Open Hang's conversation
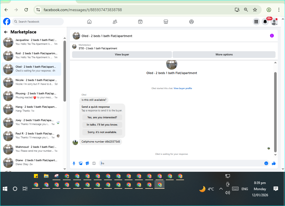The width and height of the screenshot is (285, 206). point(31,109)
